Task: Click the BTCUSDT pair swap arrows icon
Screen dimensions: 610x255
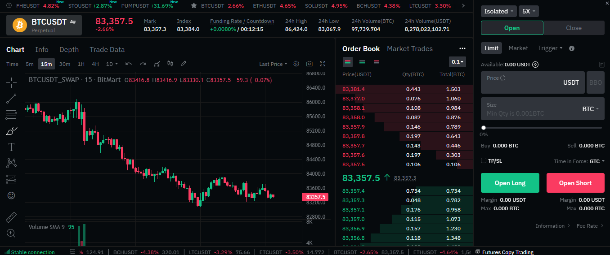Action: (x=73, y=22)
